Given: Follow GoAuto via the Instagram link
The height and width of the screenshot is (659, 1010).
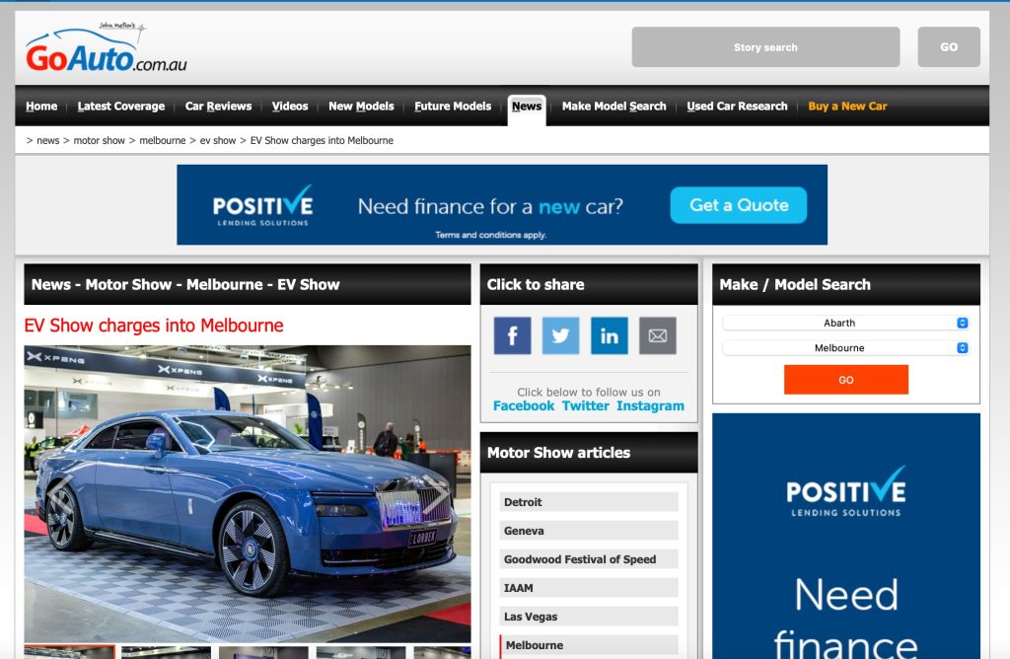Looking at the screenshot, I should tap(650, 405).
